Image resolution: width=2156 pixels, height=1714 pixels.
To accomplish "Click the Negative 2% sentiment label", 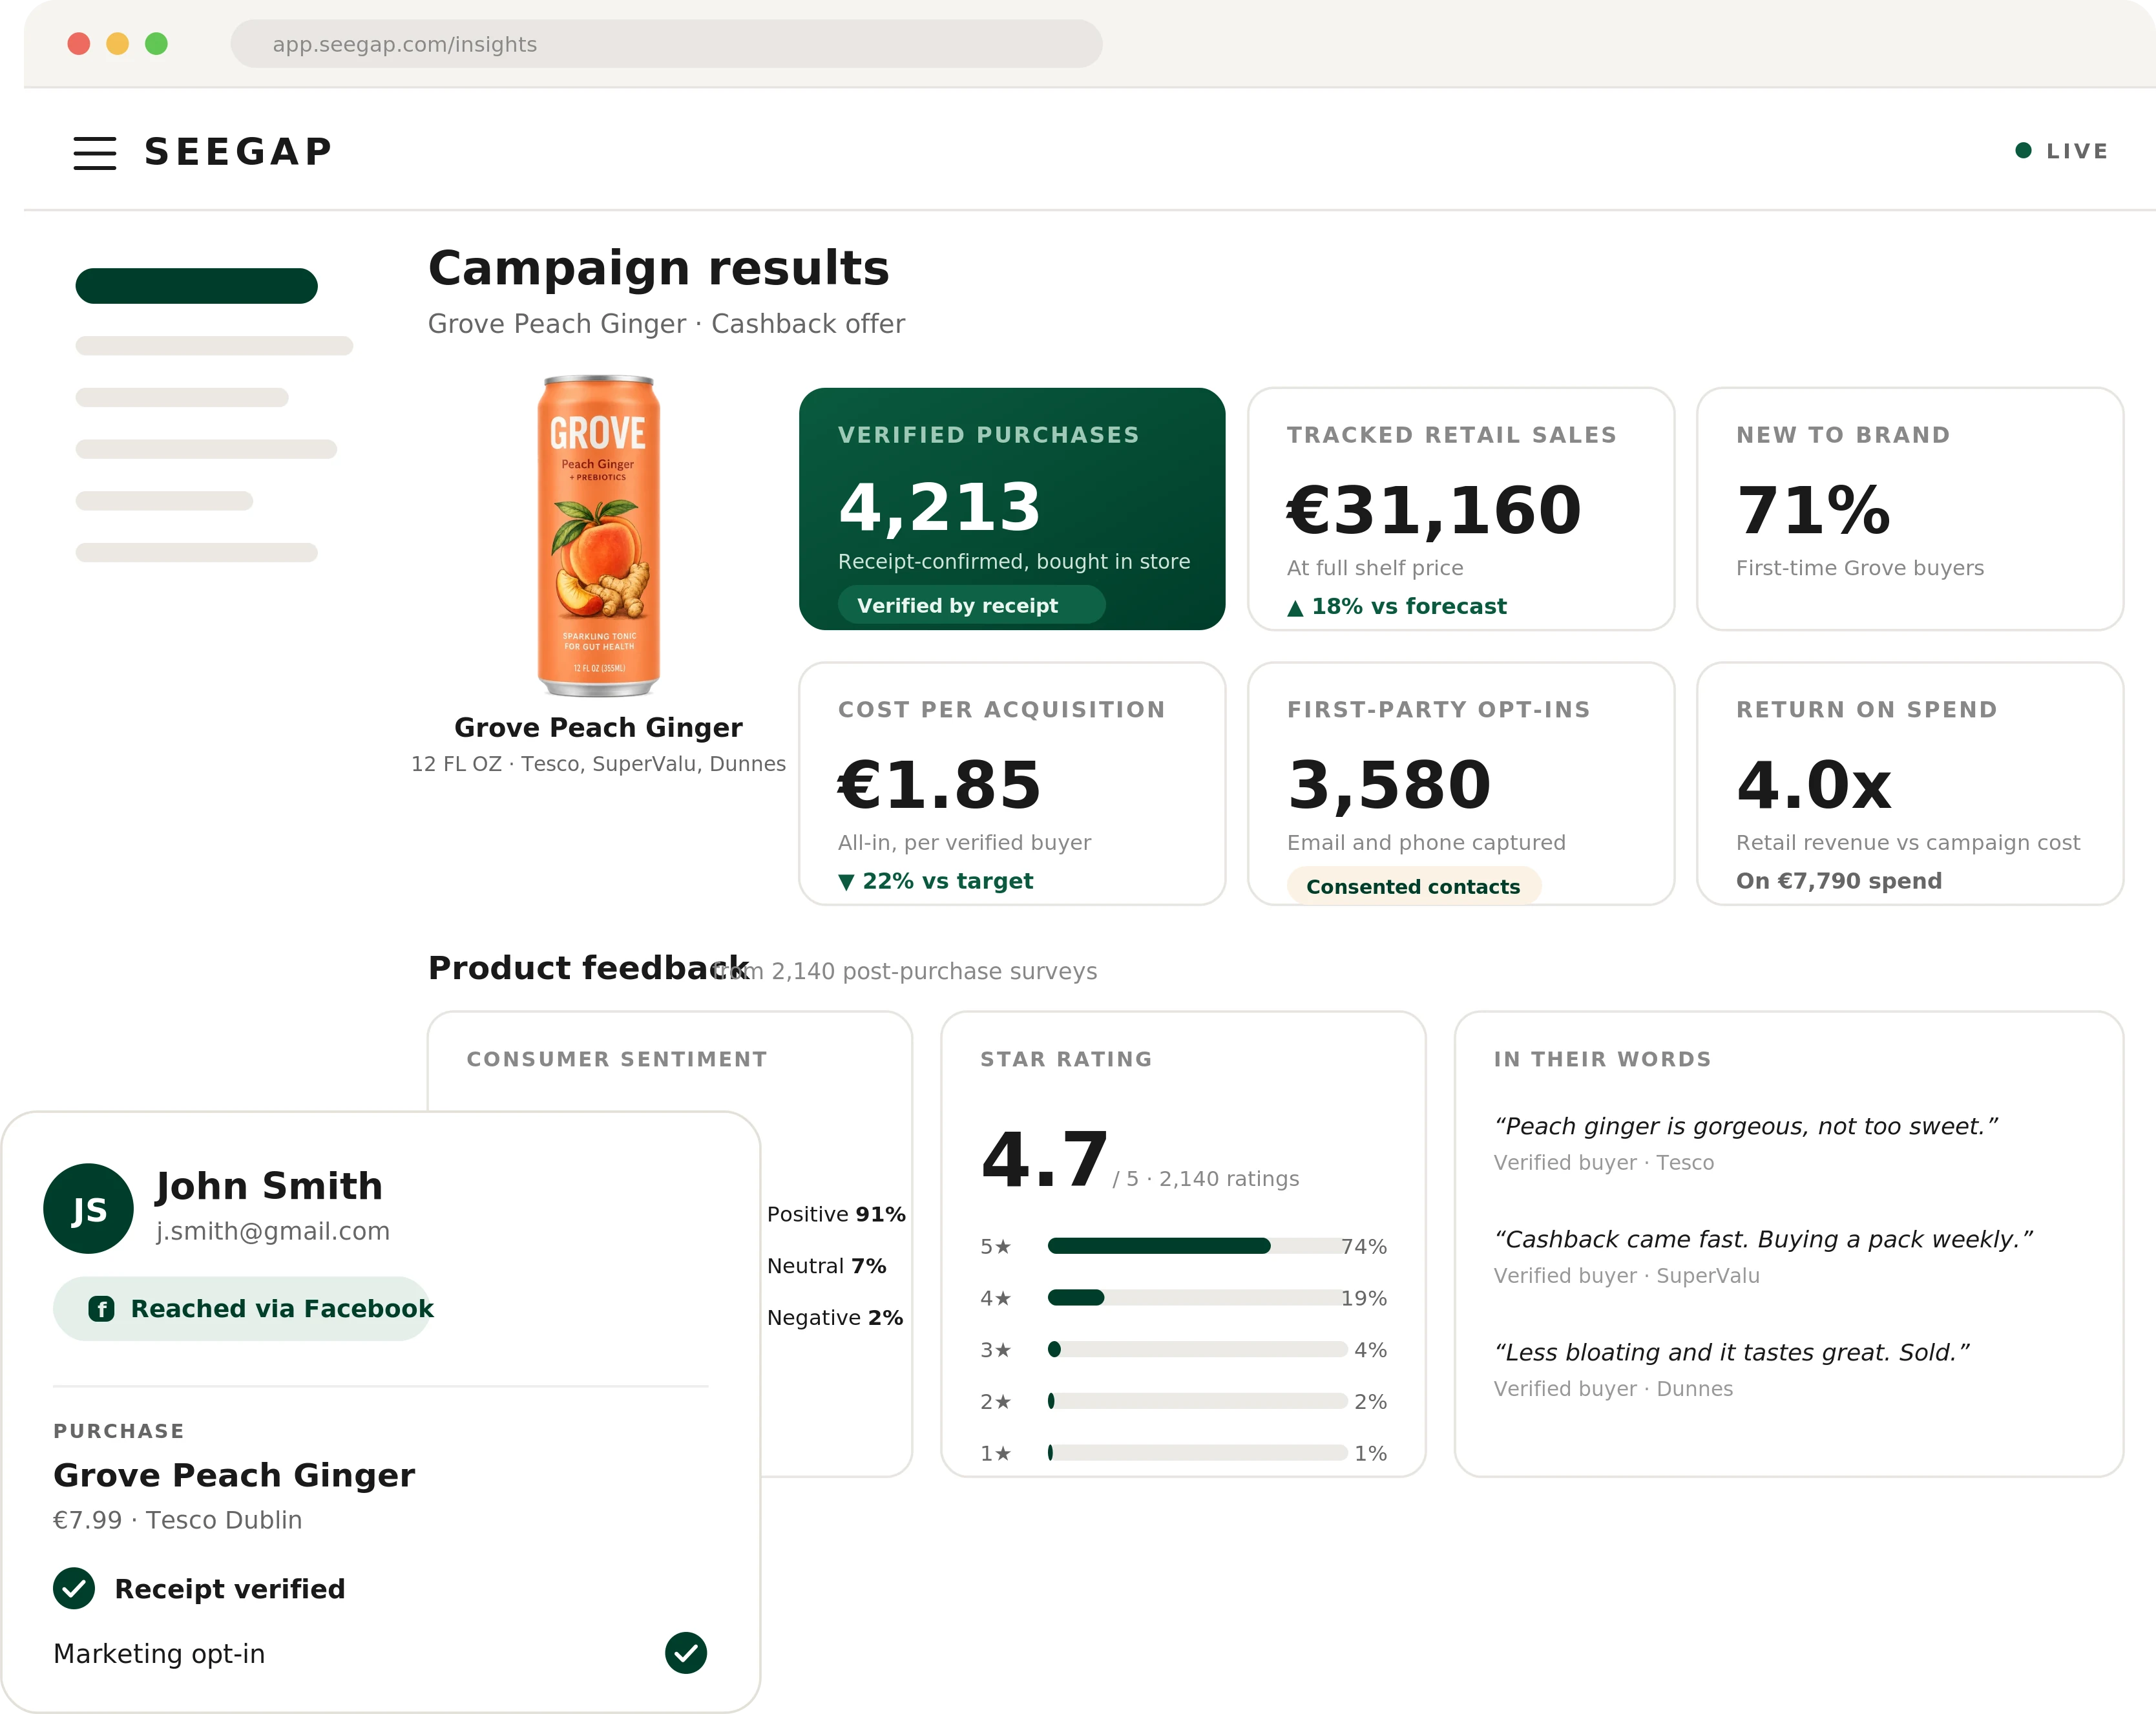I will coord(835,1318).
